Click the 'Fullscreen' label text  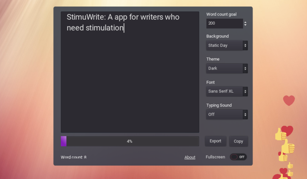[x=215, y=157]
